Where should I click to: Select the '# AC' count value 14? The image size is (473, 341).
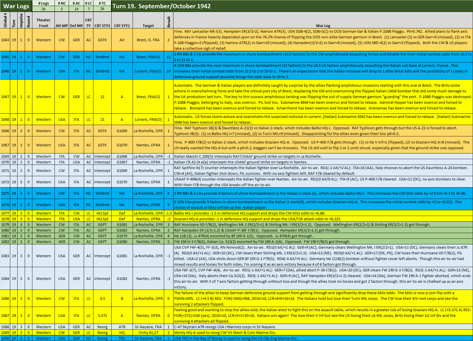tap(76, 9)
